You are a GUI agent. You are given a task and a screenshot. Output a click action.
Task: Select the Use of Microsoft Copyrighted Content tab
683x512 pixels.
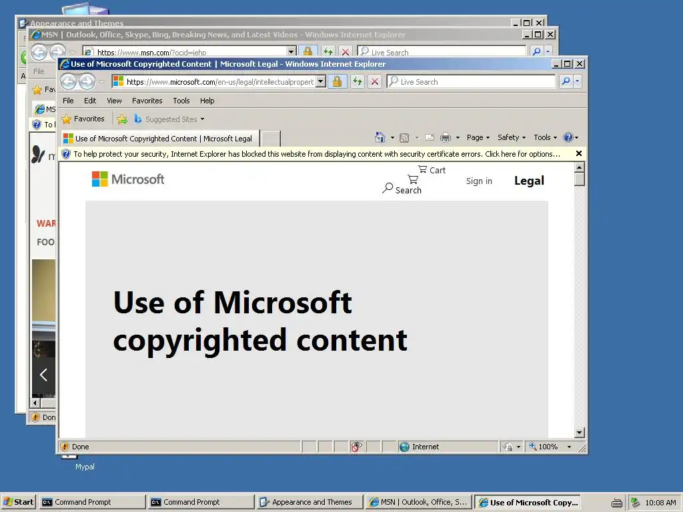[160, 139]
